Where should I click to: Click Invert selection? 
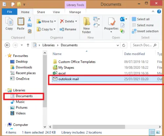pyautogui.click(x=145, y=31)
